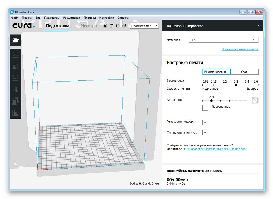
Task: Set layer height slider to 0.06
Action: pos(203,85)
